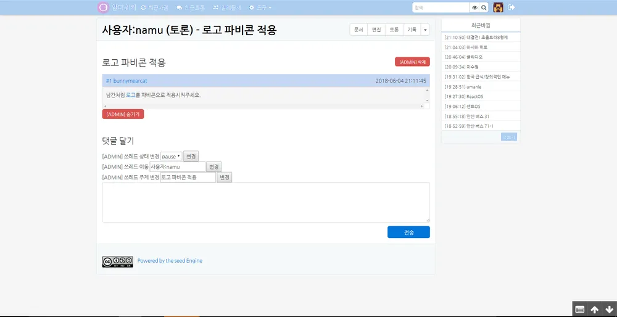Click 변경 next to thread move field
The image size is (617, 317).
(x=213, y=167)
